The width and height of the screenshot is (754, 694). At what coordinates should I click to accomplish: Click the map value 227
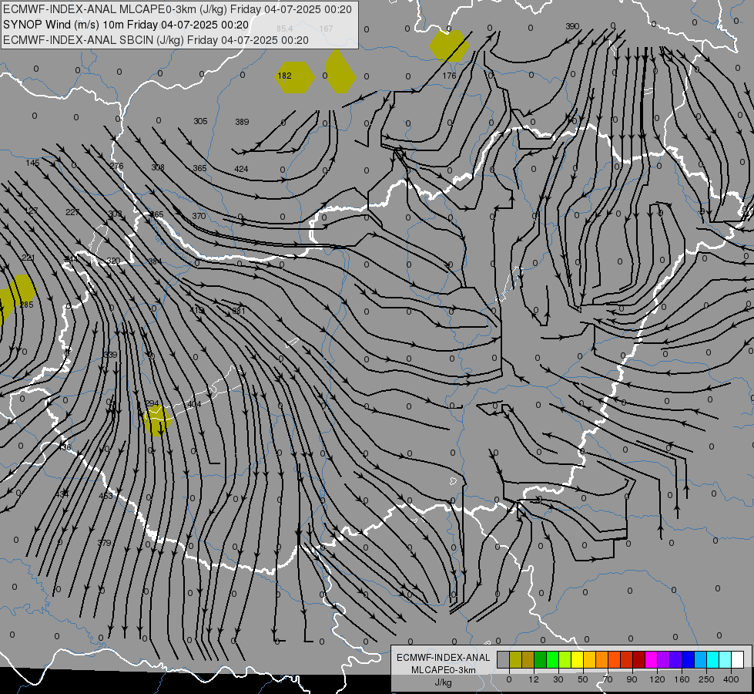click(x=72, y=212)
